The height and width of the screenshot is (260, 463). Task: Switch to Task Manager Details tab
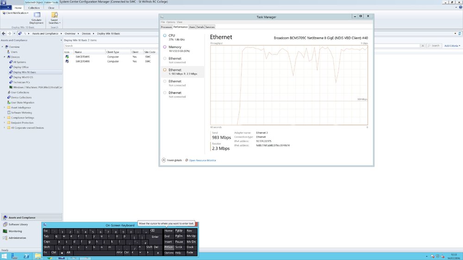point(200,27)
